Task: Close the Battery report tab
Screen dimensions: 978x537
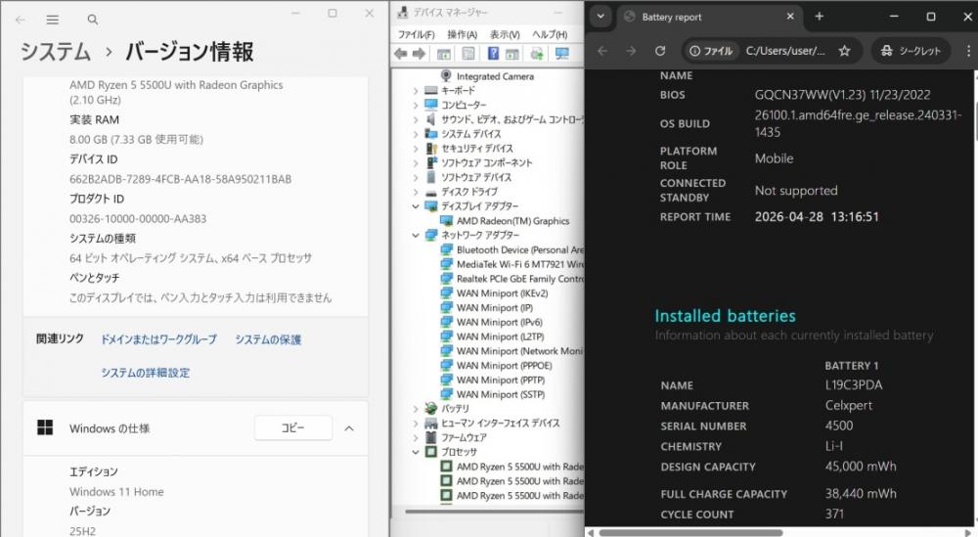Action: [x=790, y=17]
